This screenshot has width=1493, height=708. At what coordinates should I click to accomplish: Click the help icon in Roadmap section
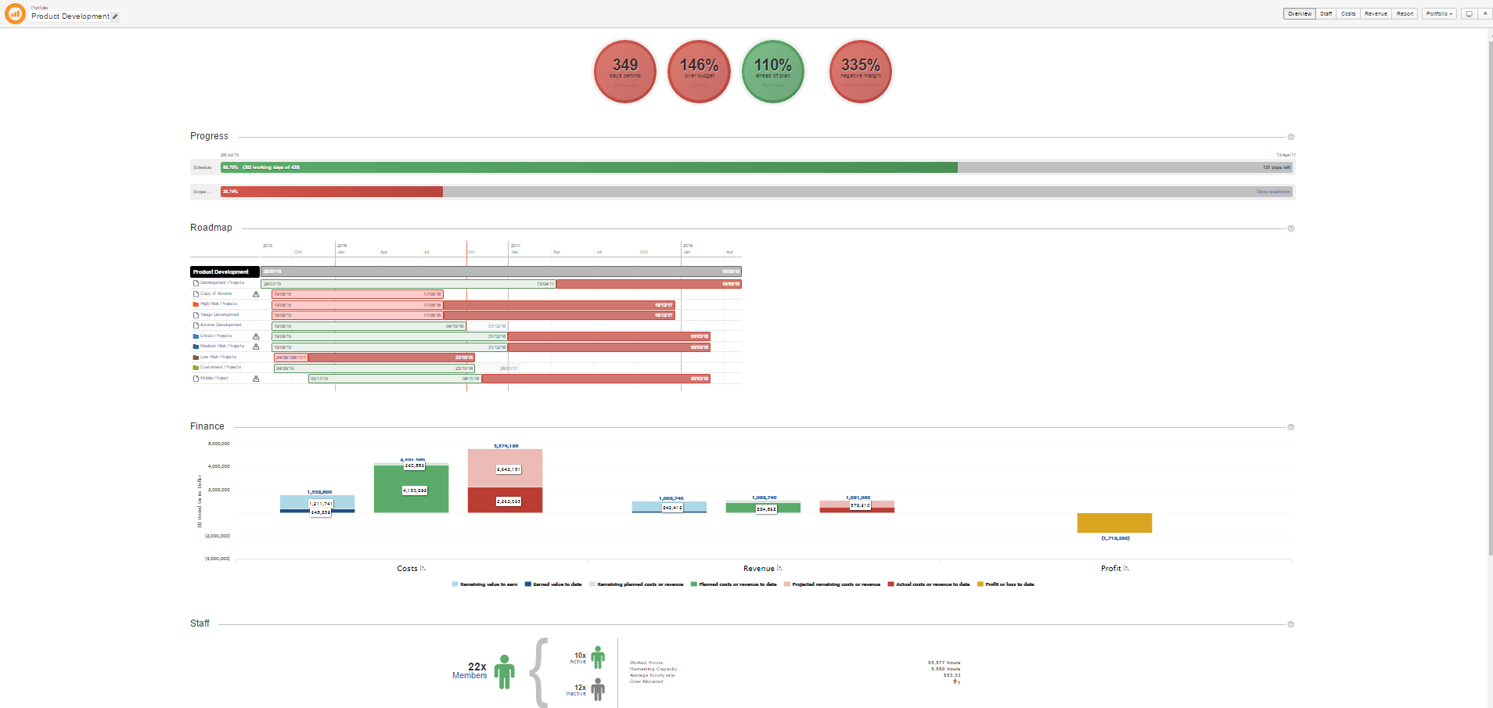pos(1290,228)
